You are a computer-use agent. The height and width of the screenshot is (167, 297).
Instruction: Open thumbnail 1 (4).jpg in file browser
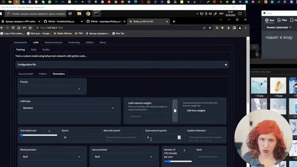[278, 85]
